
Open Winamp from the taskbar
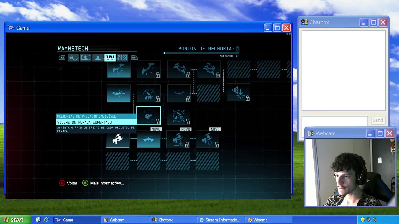269,220
